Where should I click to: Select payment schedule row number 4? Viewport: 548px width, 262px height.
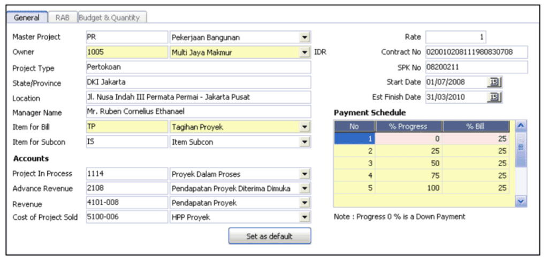pos(354,176)
